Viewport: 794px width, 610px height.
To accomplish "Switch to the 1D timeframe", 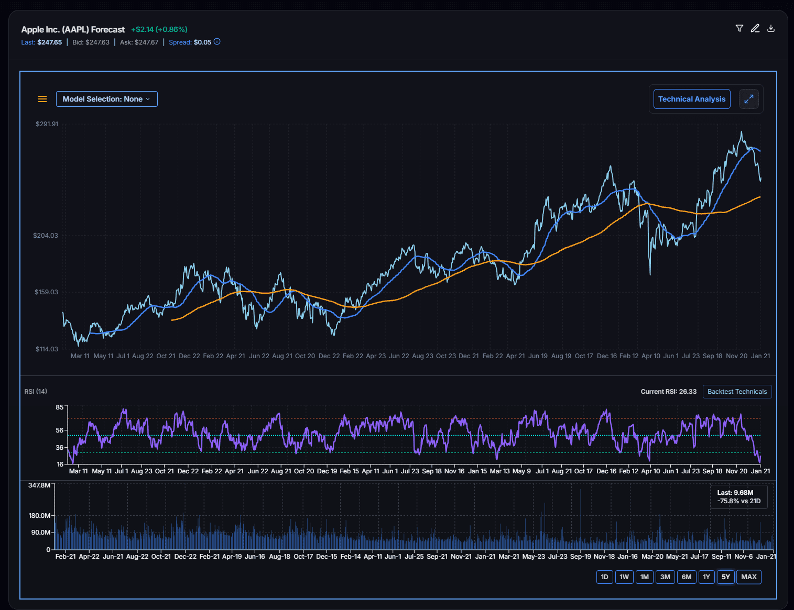I will (x=604, y=576).
